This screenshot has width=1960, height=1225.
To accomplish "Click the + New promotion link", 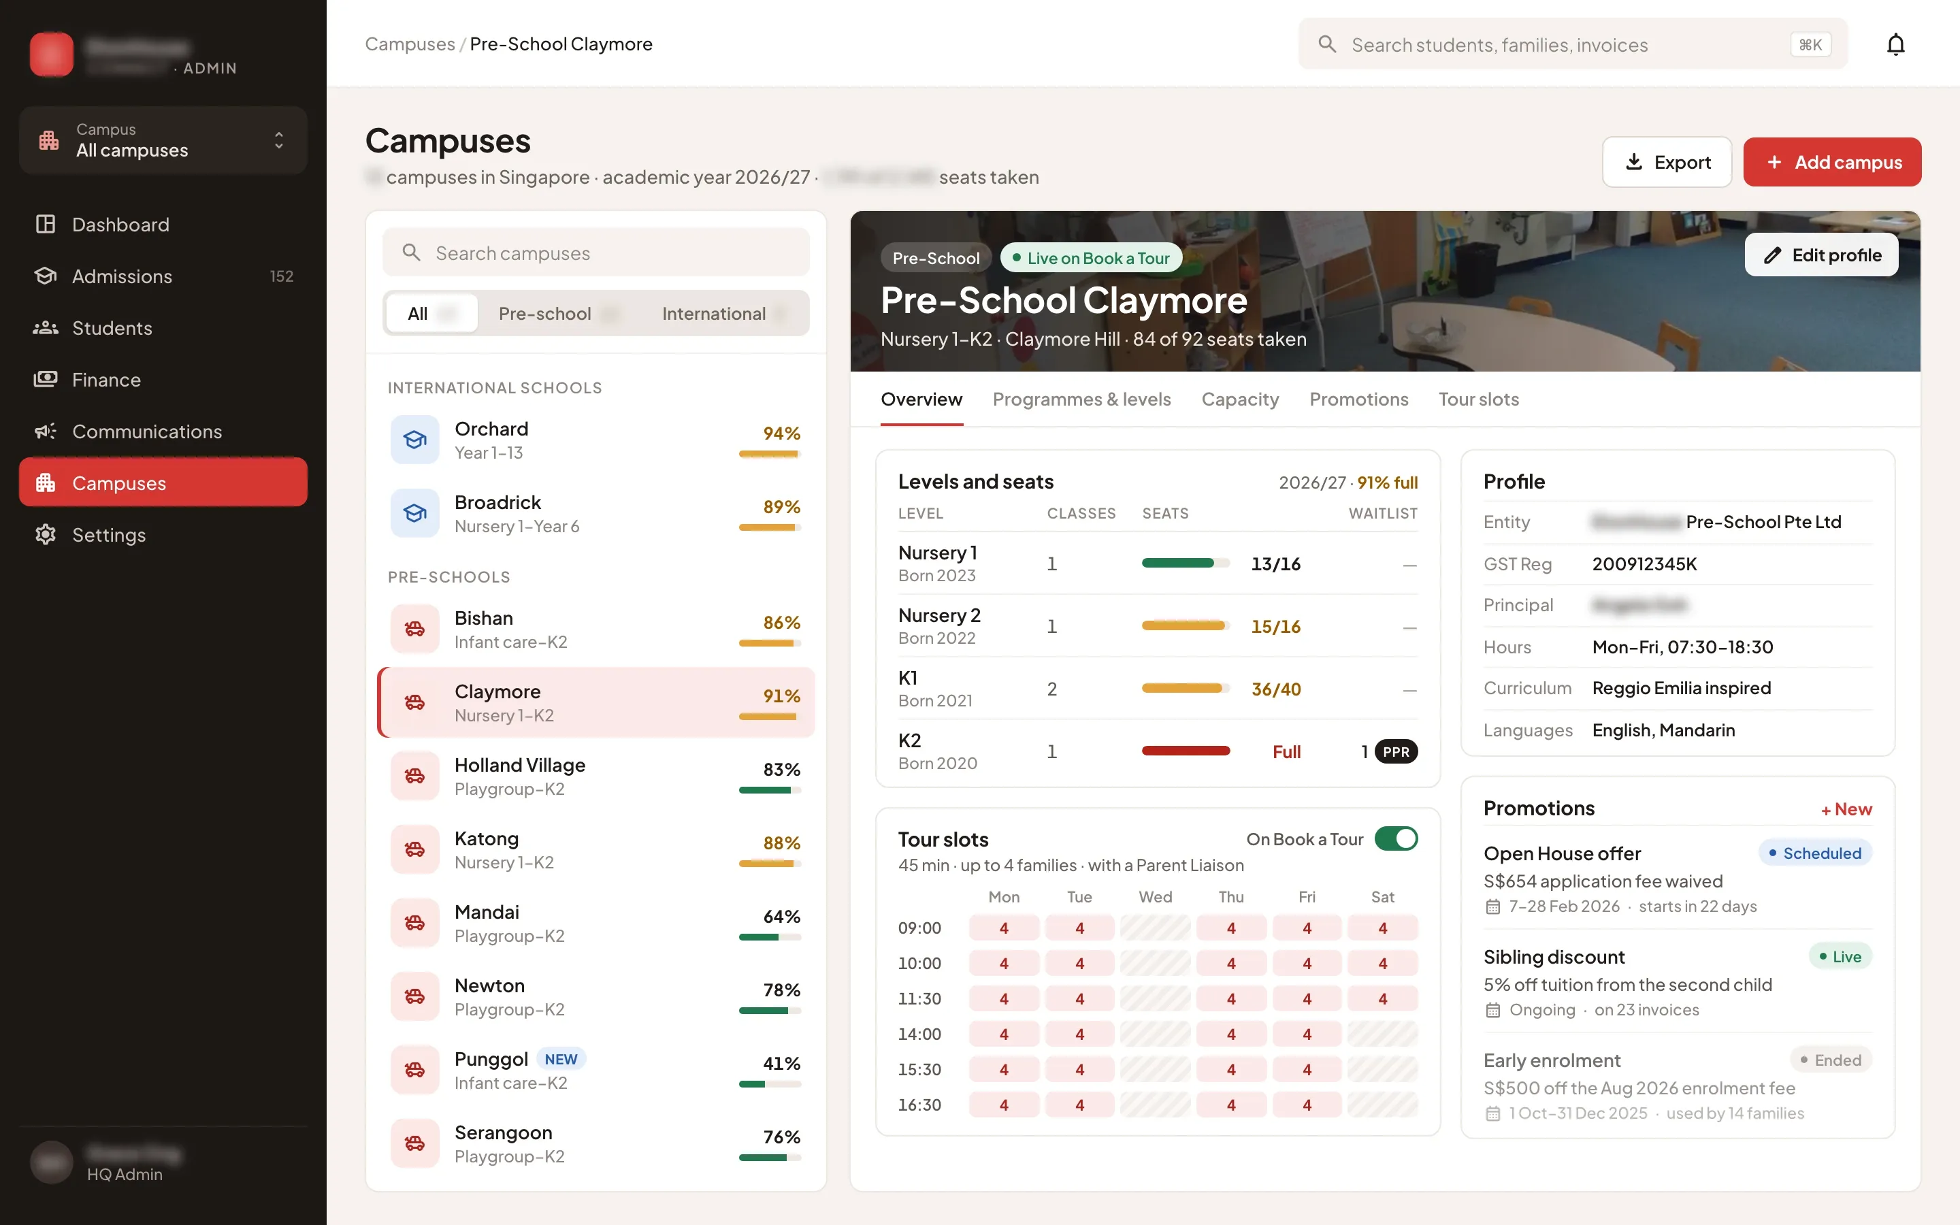I will tap(1846, 809).
